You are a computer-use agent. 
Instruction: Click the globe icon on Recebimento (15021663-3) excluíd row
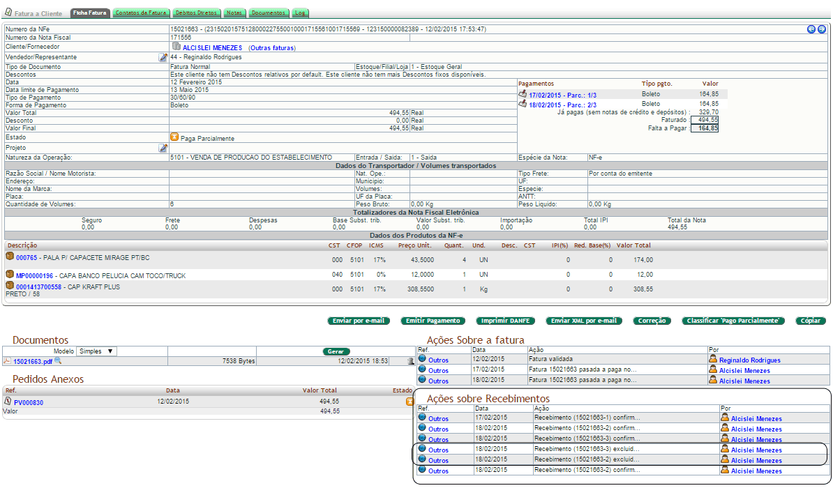[x=422, y=448]
